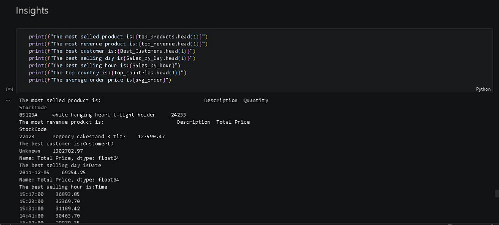Click the Python language mode label
The width and height of the screenshot is (499, 225).
coord(483,89)
